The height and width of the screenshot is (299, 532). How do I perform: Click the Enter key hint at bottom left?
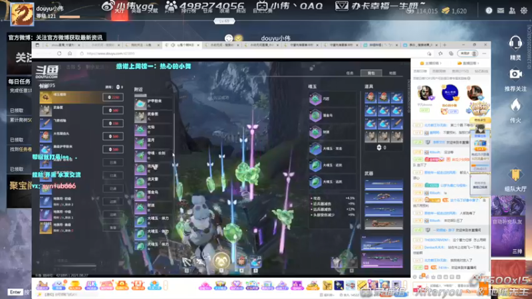click(15, 292)
